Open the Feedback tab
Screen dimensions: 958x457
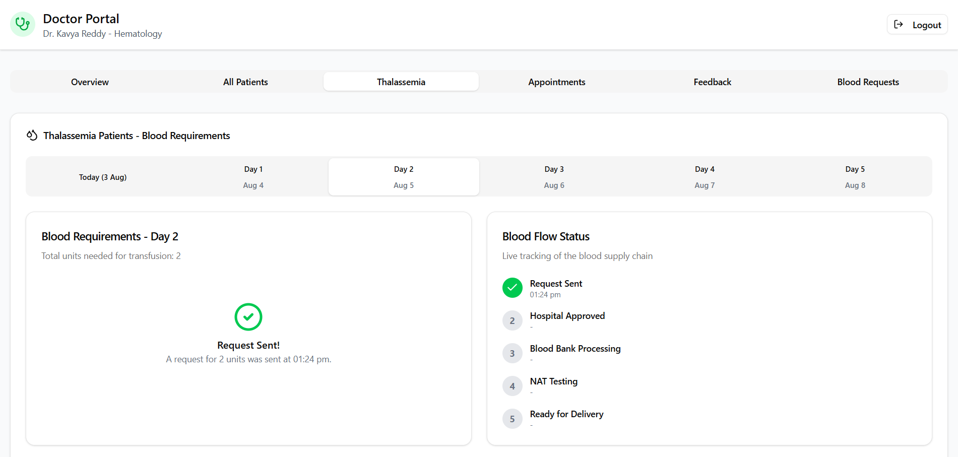pyautogui.click(x=712, y=82)
